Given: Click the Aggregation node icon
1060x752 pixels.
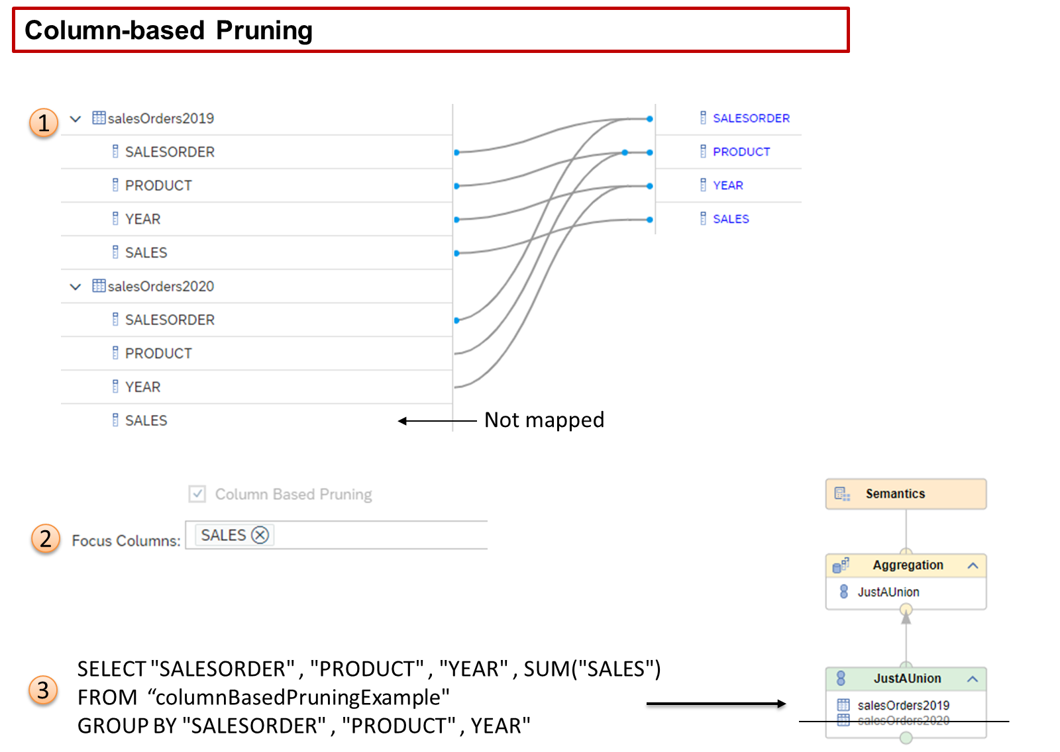Looking at the screenshot, I should (x=841, y=565).
